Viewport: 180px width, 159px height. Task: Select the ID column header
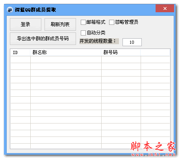20,52
